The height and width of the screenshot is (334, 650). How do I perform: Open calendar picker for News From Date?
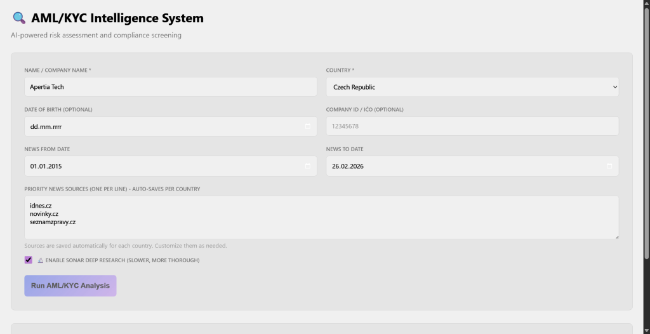pyautogui.click(x=308, y=166)
